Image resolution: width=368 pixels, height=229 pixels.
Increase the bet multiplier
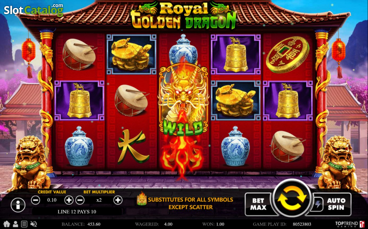118,200
